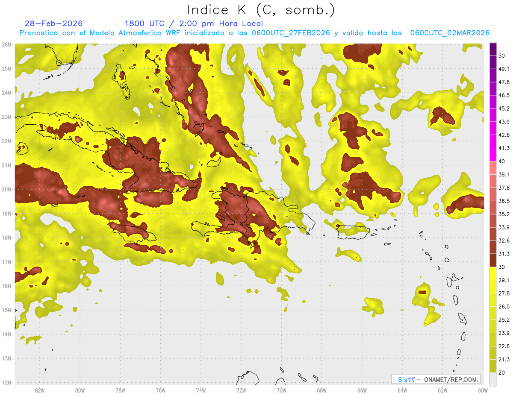Click the '66W' longitude label
Viewport: 513px width, 396px height.
point(362,390)
